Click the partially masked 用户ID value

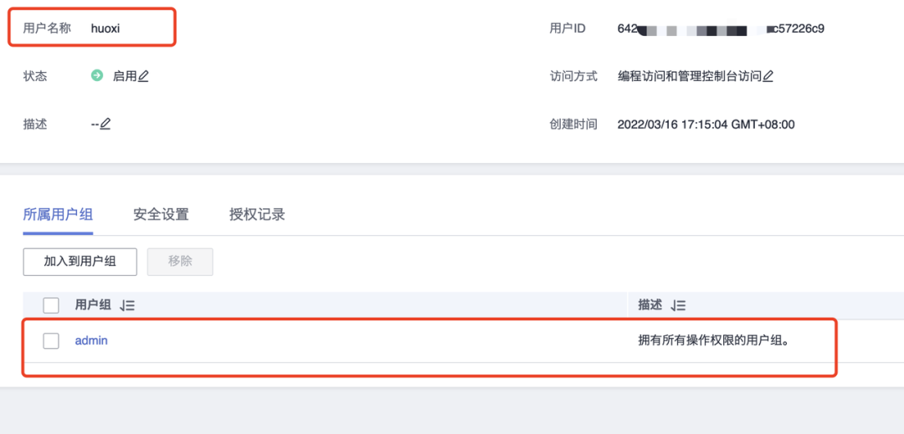(x=721, y=28)
